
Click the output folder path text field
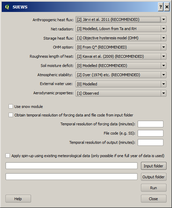(71, 177)
